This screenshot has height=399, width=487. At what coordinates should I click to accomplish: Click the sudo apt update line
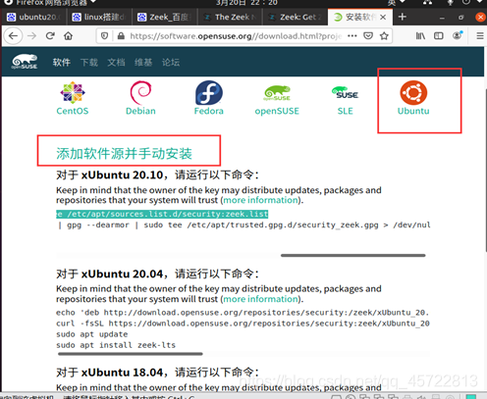91,334
